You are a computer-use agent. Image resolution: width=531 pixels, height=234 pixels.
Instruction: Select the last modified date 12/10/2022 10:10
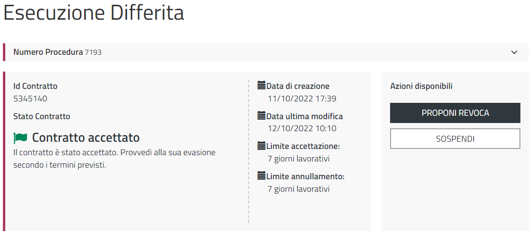[x=302, y=129]
